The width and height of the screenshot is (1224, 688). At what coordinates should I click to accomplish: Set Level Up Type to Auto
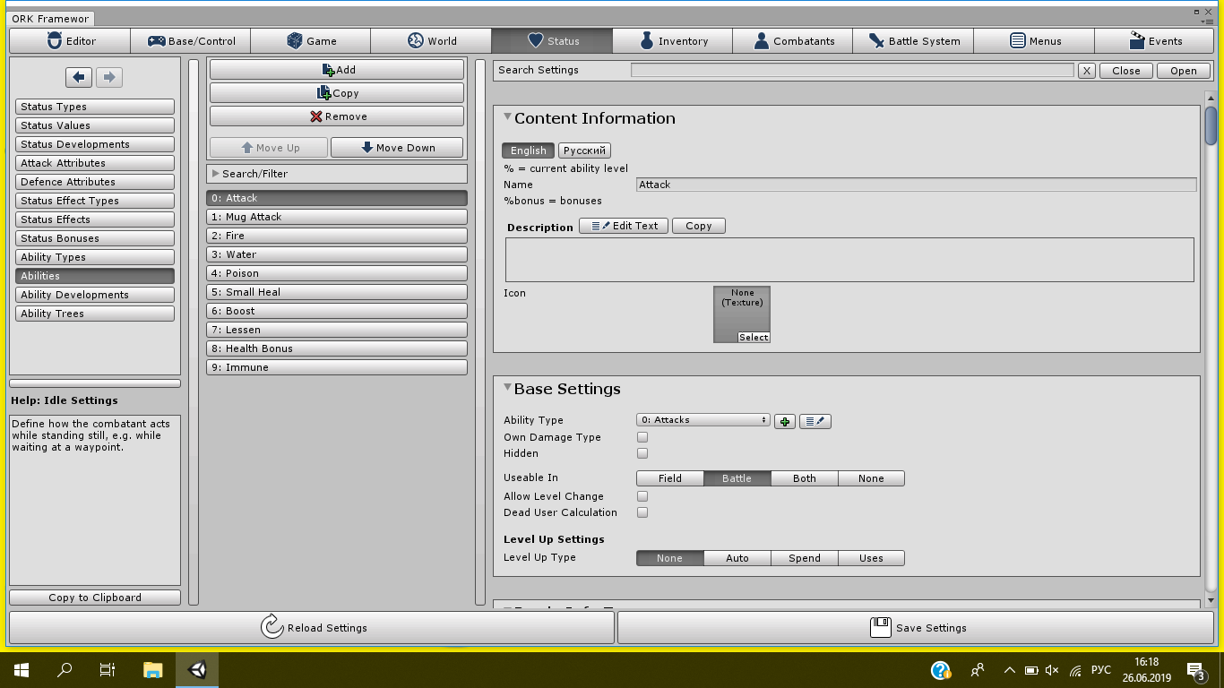click(x=737, y=558)
